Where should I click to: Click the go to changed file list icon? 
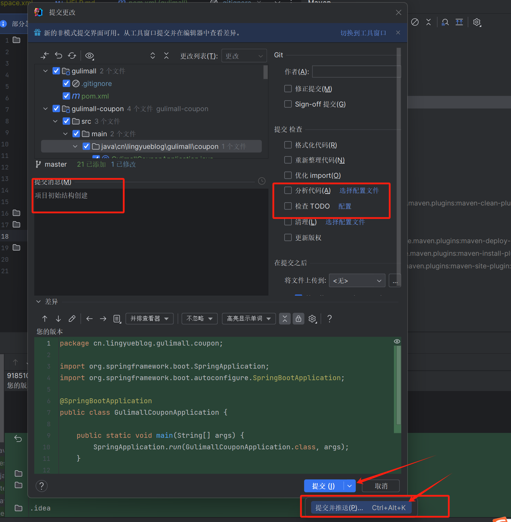(117, 319)
